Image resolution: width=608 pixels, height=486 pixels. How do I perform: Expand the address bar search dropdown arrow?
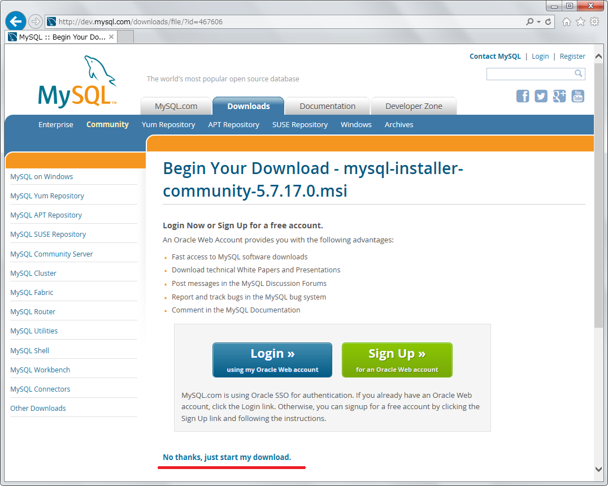[x=538, y=22]
